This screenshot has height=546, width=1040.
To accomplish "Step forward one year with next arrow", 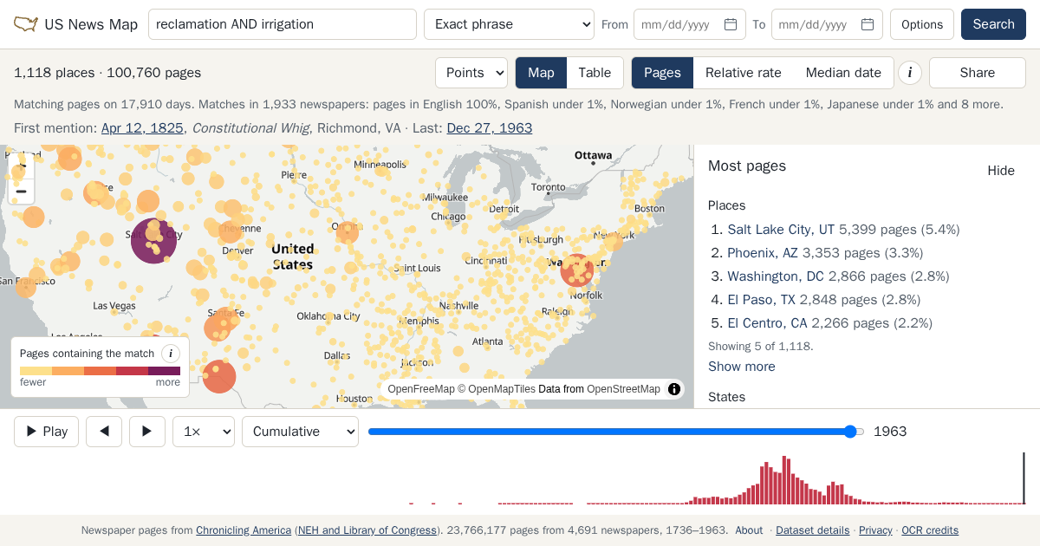I will (147, 432).
